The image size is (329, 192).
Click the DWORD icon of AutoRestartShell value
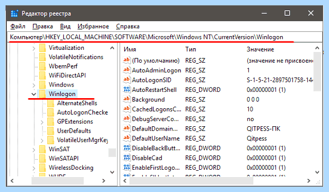(x=126, y=90)
